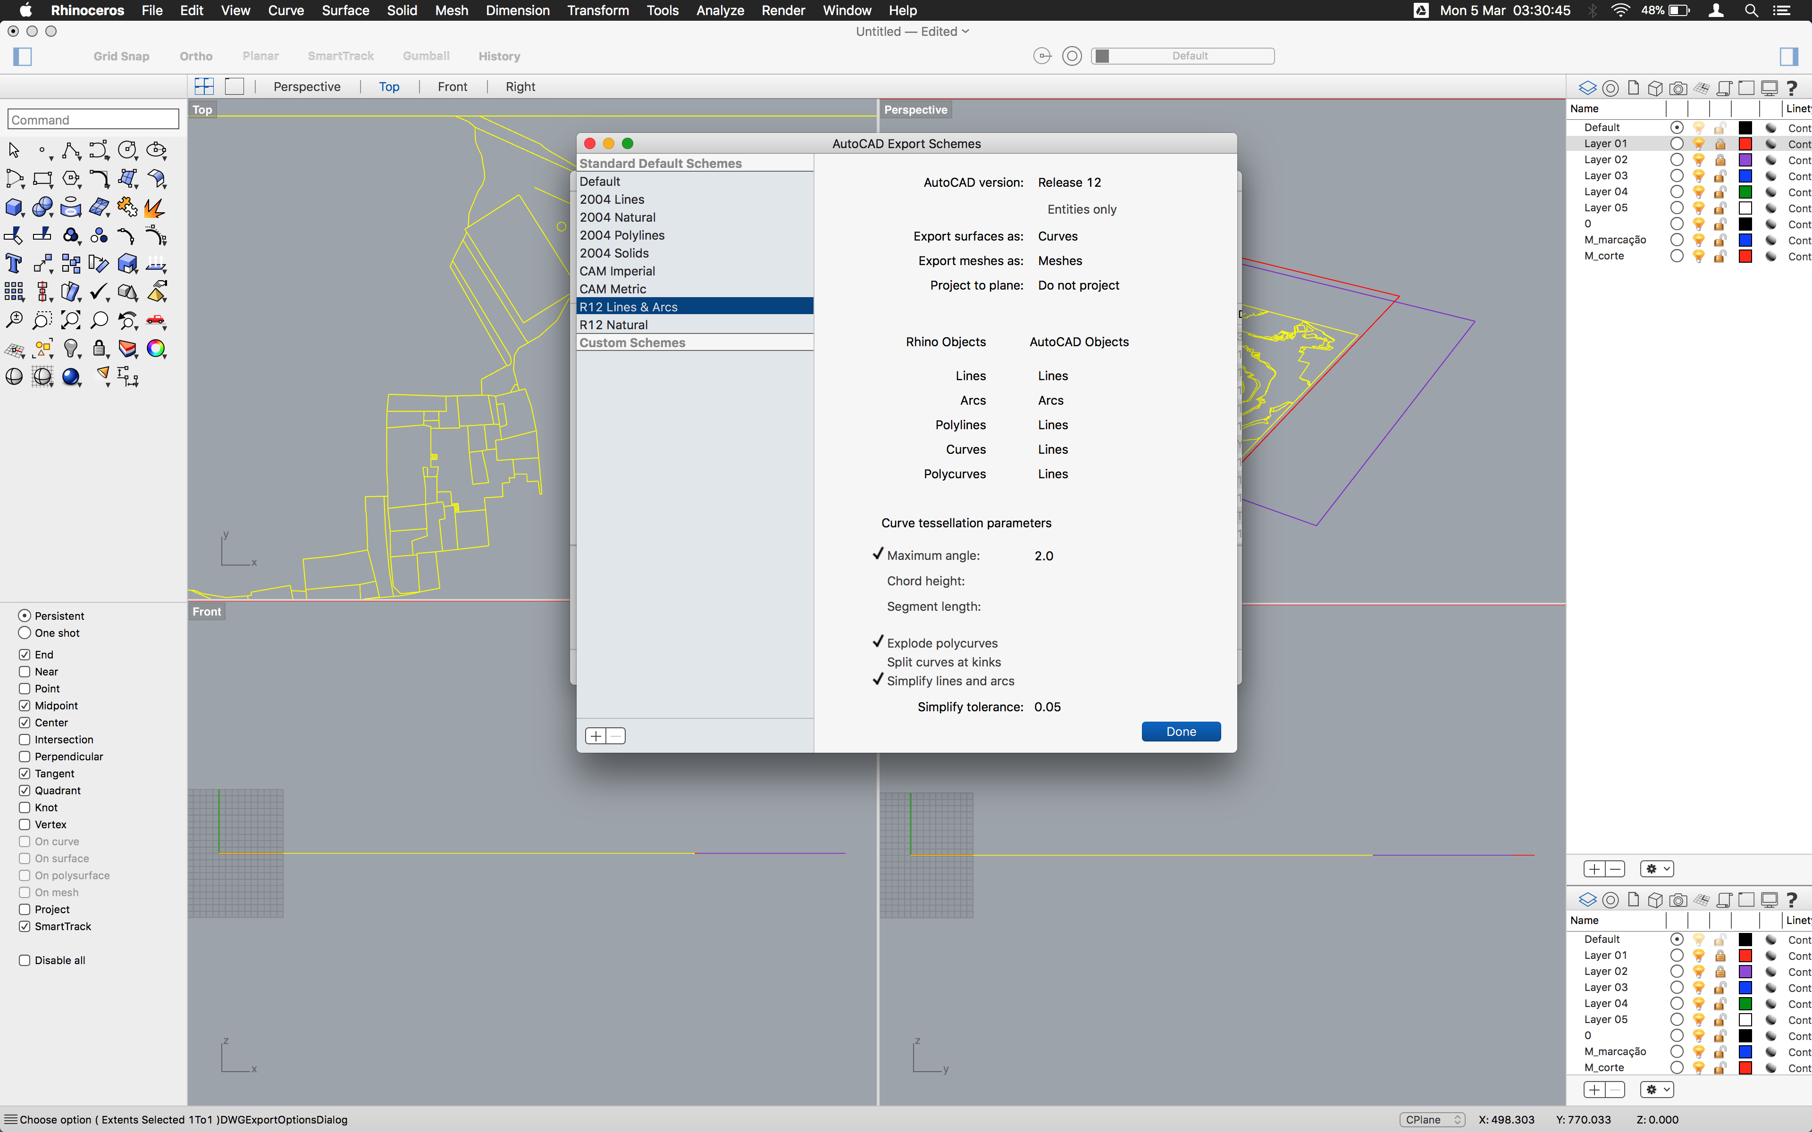1812x1132 pixels.
Task: Enable the Vertex object snap
Action: (25, 824)
